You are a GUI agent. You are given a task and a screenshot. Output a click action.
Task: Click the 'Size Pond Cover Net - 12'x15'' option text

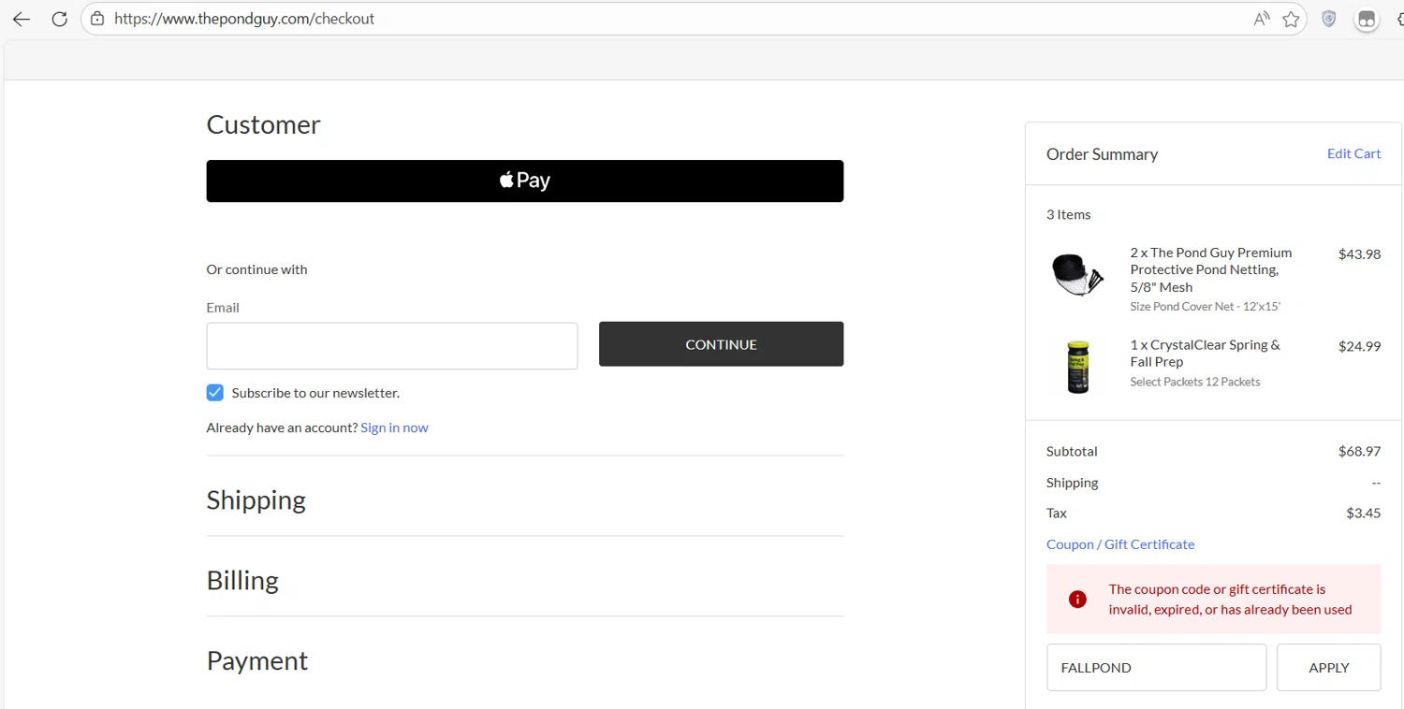point(1205,307)
